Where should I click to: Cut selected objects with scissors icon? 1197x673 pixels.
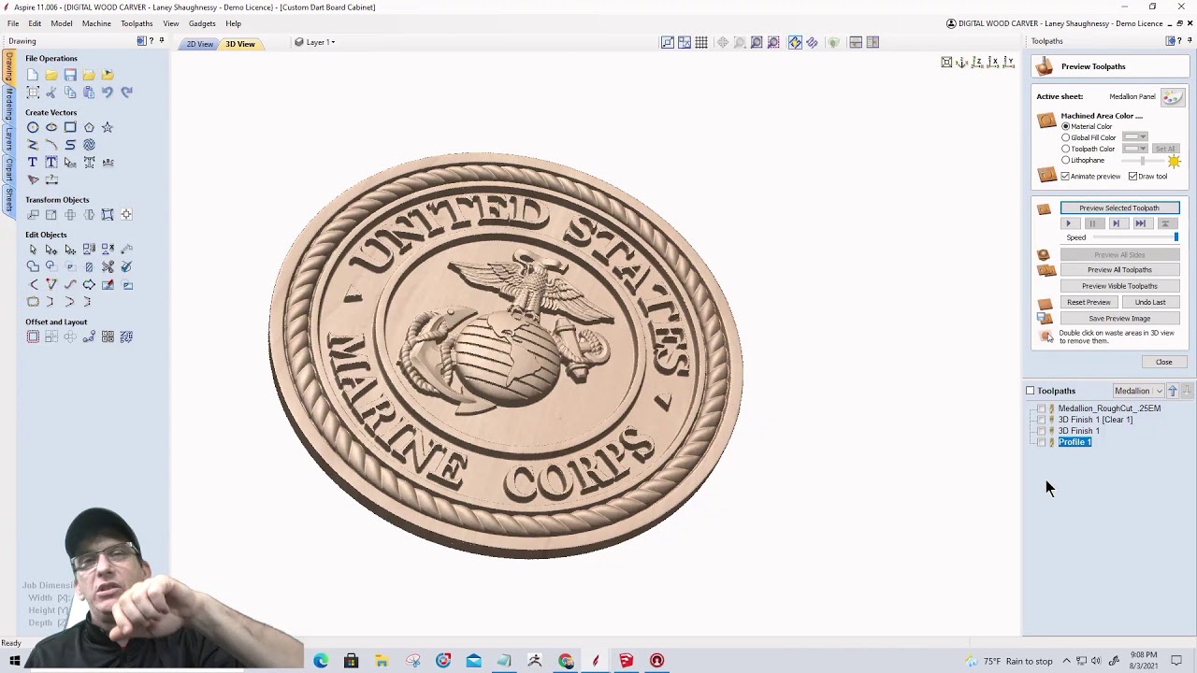(51, 93)
